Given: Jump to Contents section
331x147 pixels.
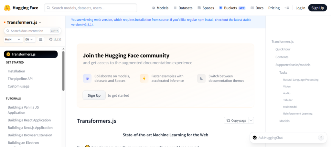Looking at the screenshot, I should click(282, 57).
